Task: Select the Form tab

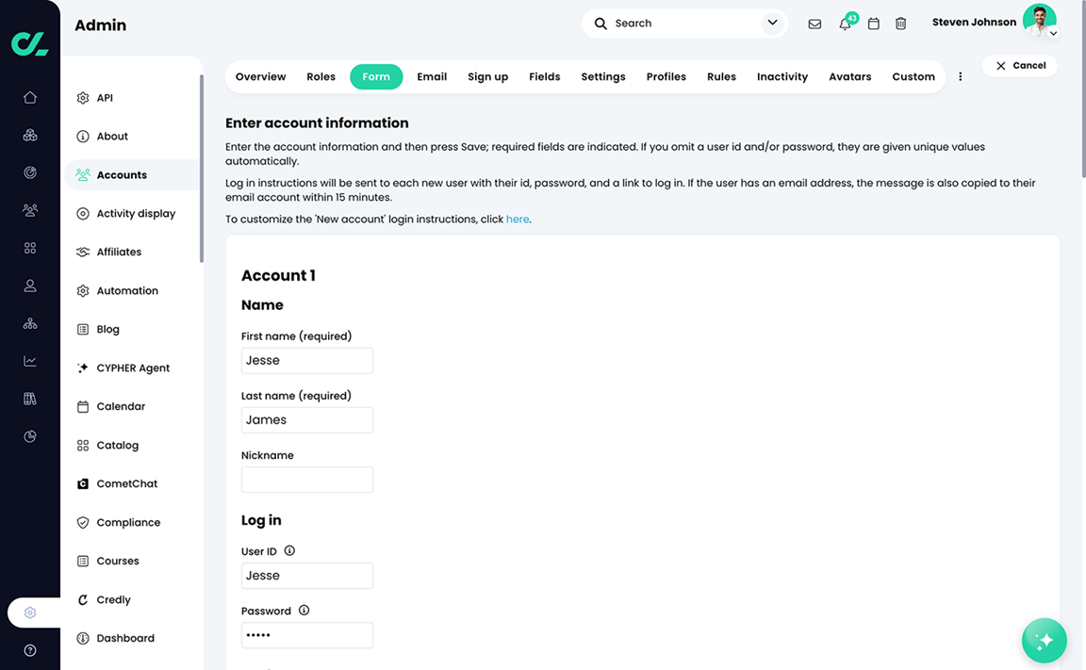Action: (376, 77)
